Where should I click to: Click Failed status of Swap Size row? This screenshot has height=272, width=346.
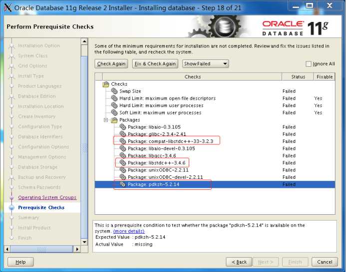tap(289, 91)
